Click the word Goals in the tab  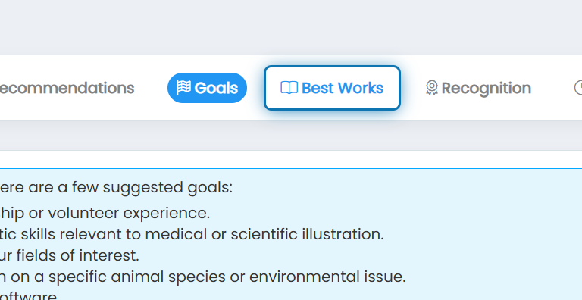point(216,88)
